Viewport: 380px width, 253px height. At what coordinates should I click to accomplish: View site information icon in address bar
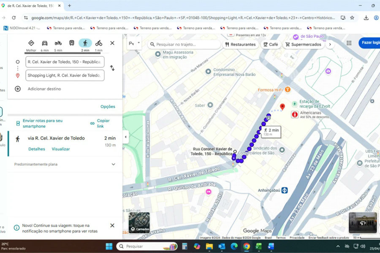[26, 18]
